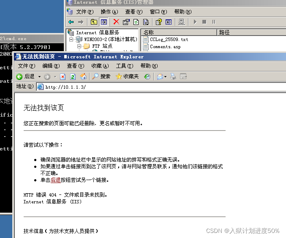This screenshot has width=286, height=238.
Task: Click the IE Stop loading icon
Action: [x=63, y=77]
